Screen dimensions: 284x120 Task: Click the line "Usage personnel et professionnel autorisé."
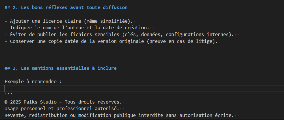point(62,108)
